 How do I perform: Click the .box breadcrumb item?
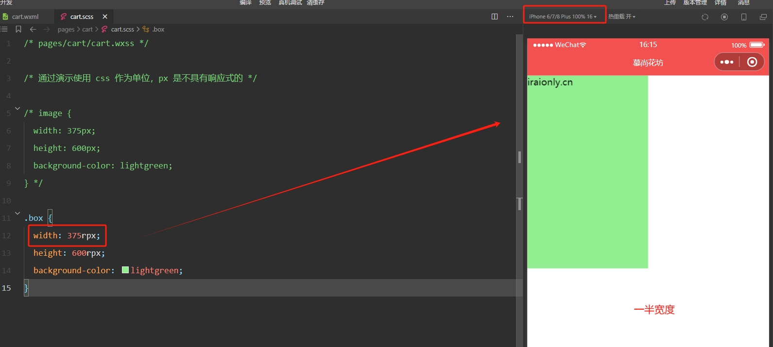pyautogui.click(x=158, y=29)
